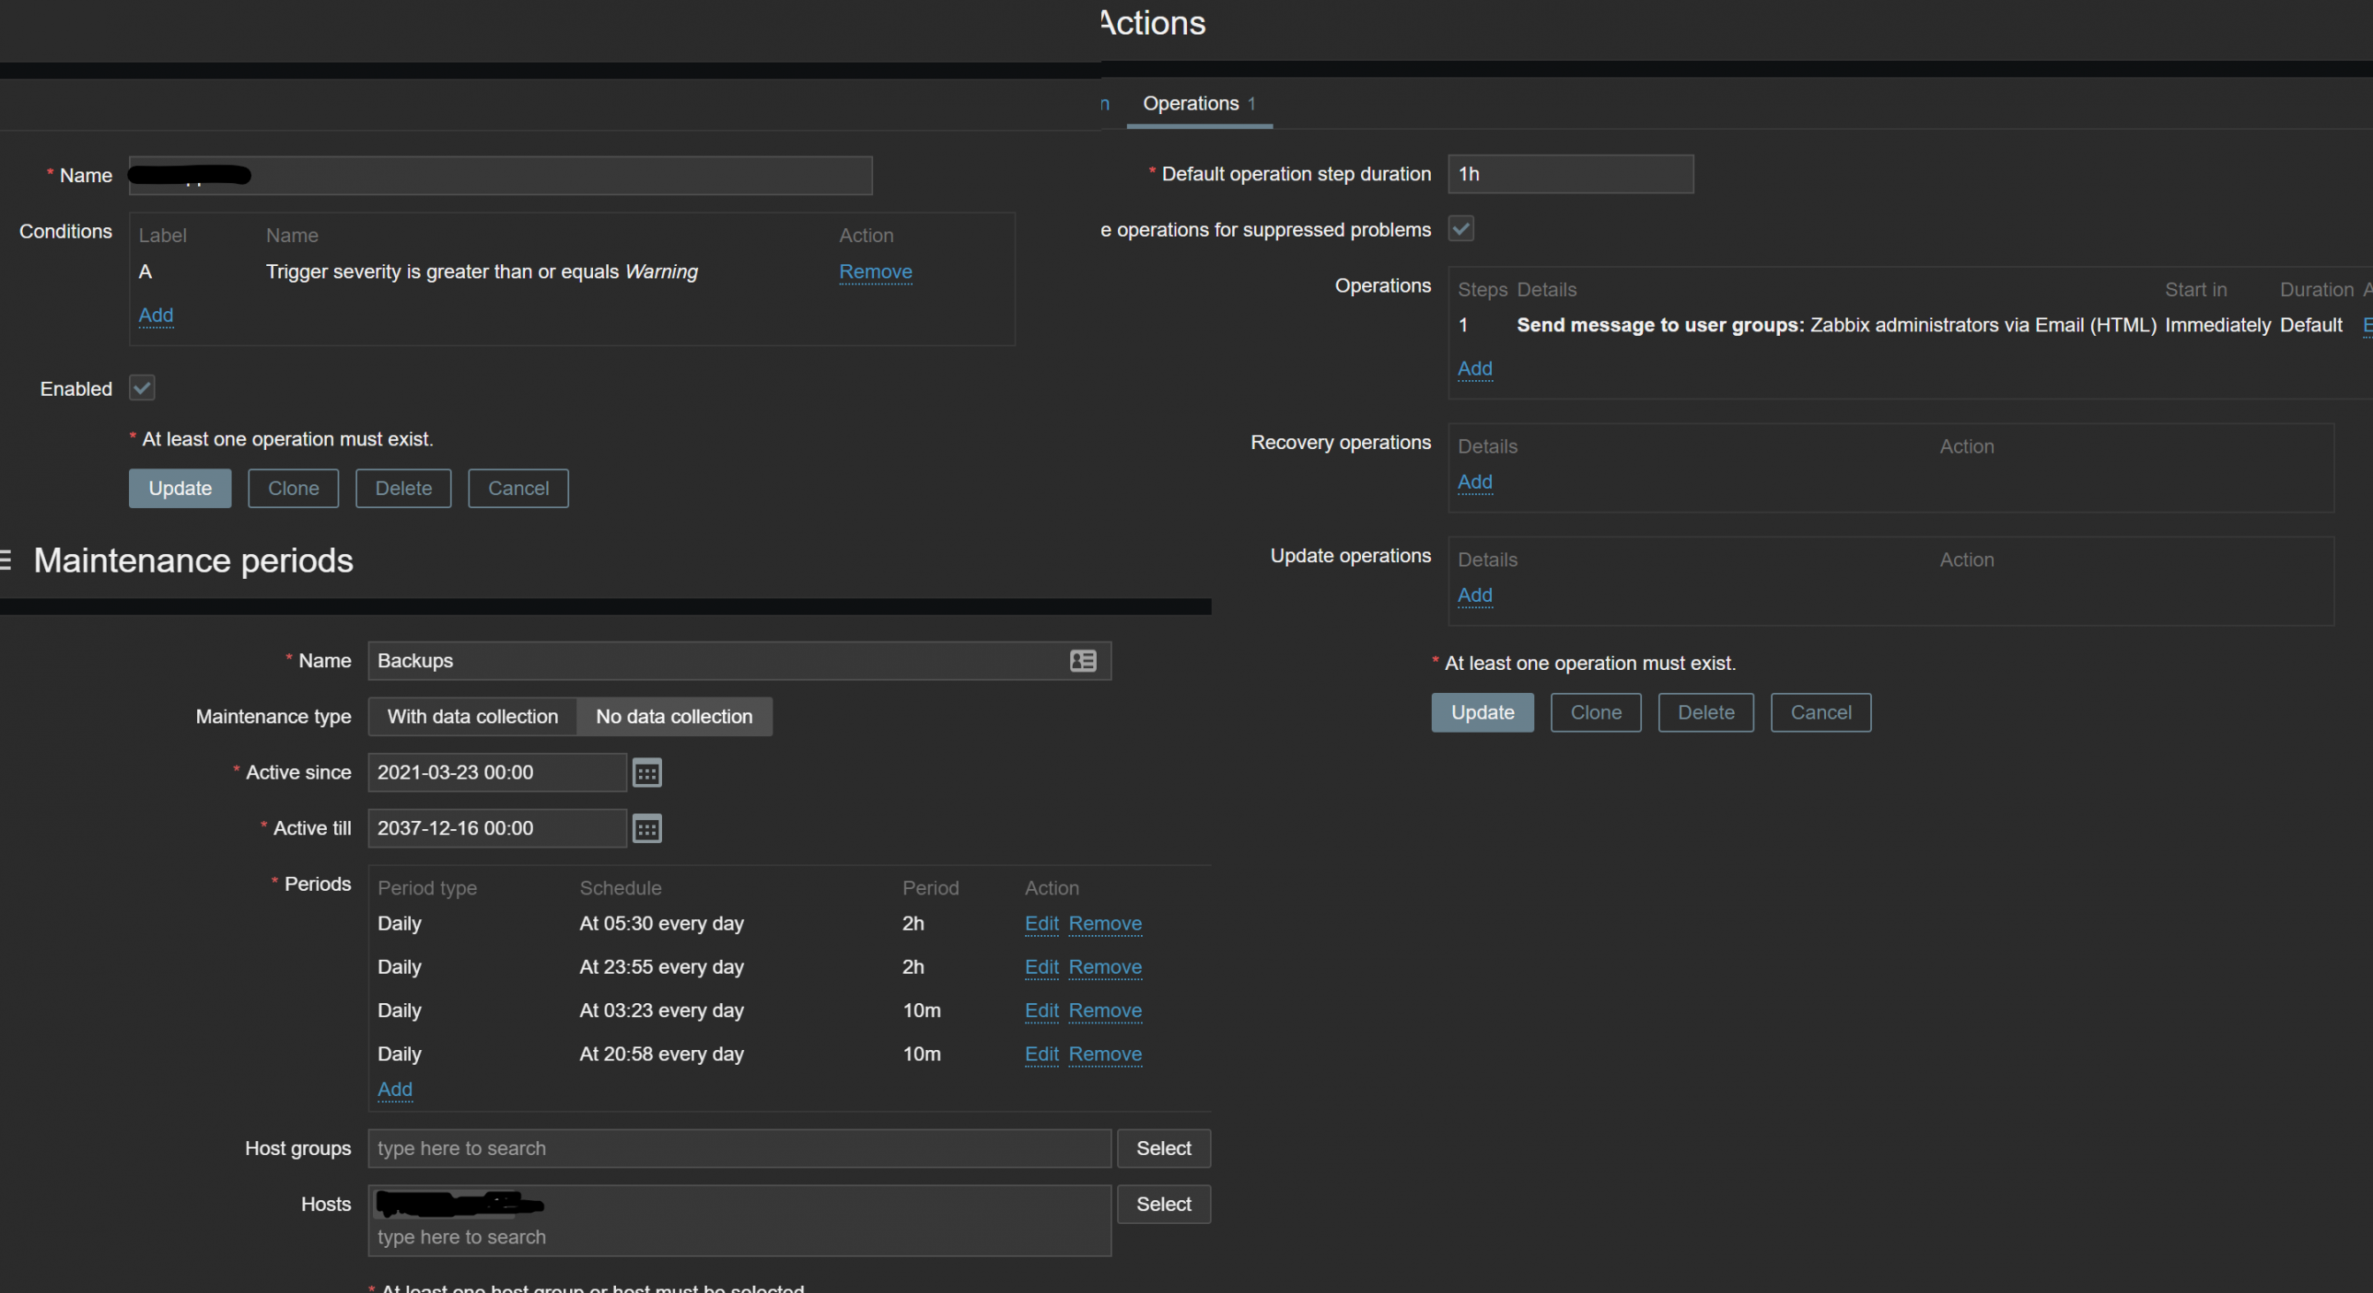Edit the 05:30 daily maintenance period
The image size is (2373, 1293).
1041,923
